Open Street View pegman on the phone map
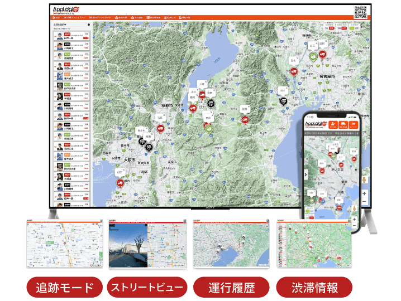This screenshot has width=401, height=301. pos(354,208)
